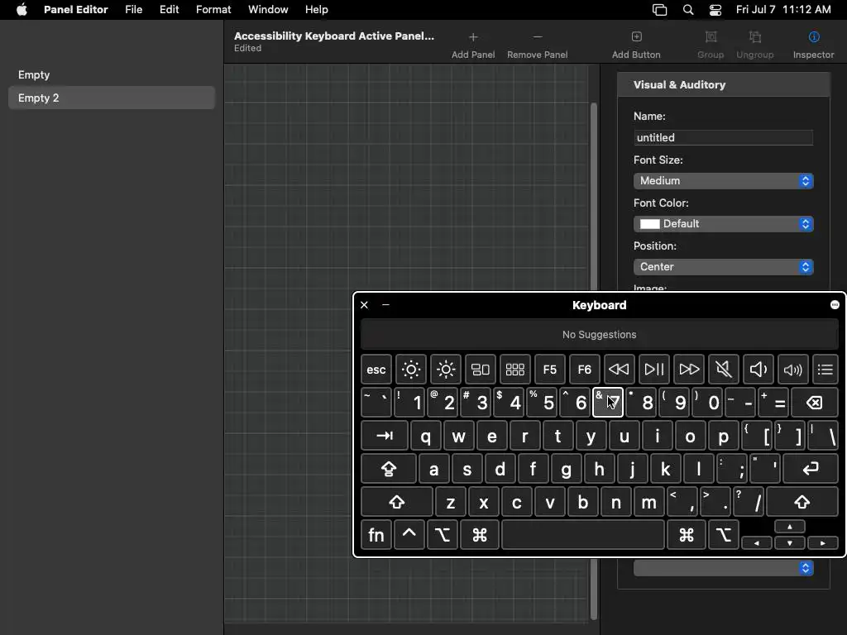Tap the brightness up key on the keyboard

click(x=446, y=370)
